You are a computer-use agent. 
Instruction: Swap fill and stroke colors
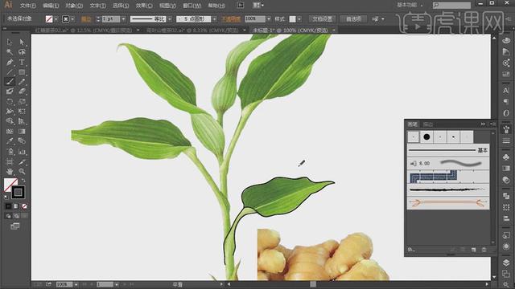[23, 181]
